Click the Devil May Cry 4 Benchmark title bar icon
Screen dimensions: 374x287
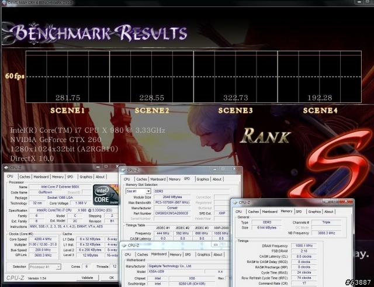click(x=4, y=2)
